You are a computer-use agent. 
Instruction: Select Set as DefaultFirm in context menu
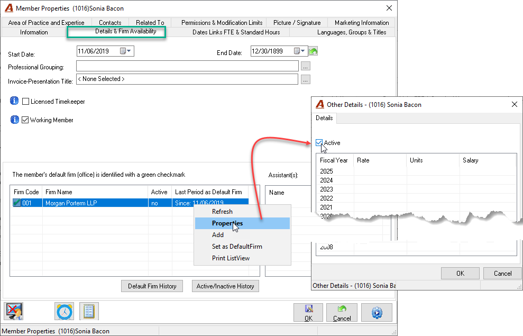tap(242, 247)
